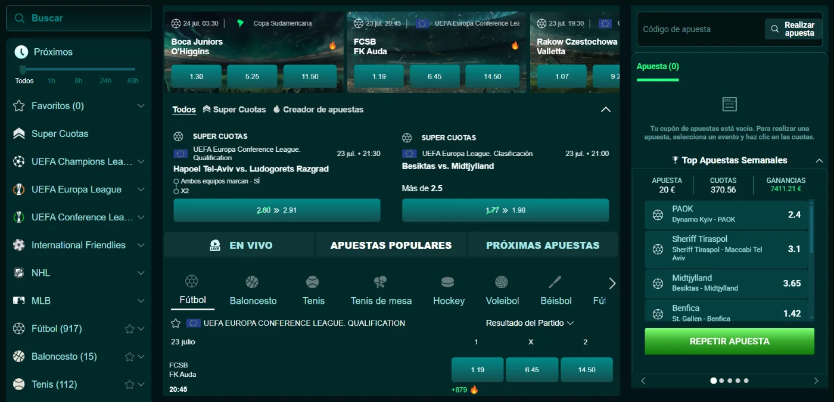Click the fire icon on FCSB card
The height and width of the screenshot is (402, 834).
coord(515,45)
